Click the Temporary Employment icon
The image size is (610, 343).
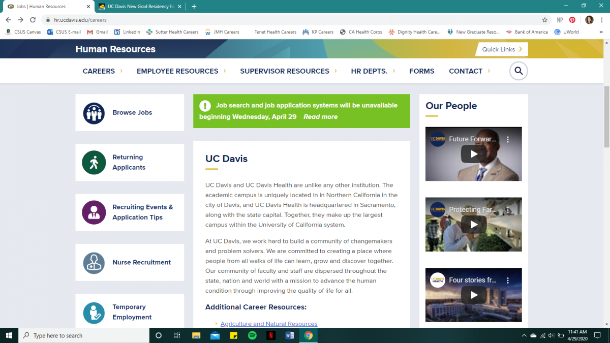pyautogui.click(x=94, y=313)
